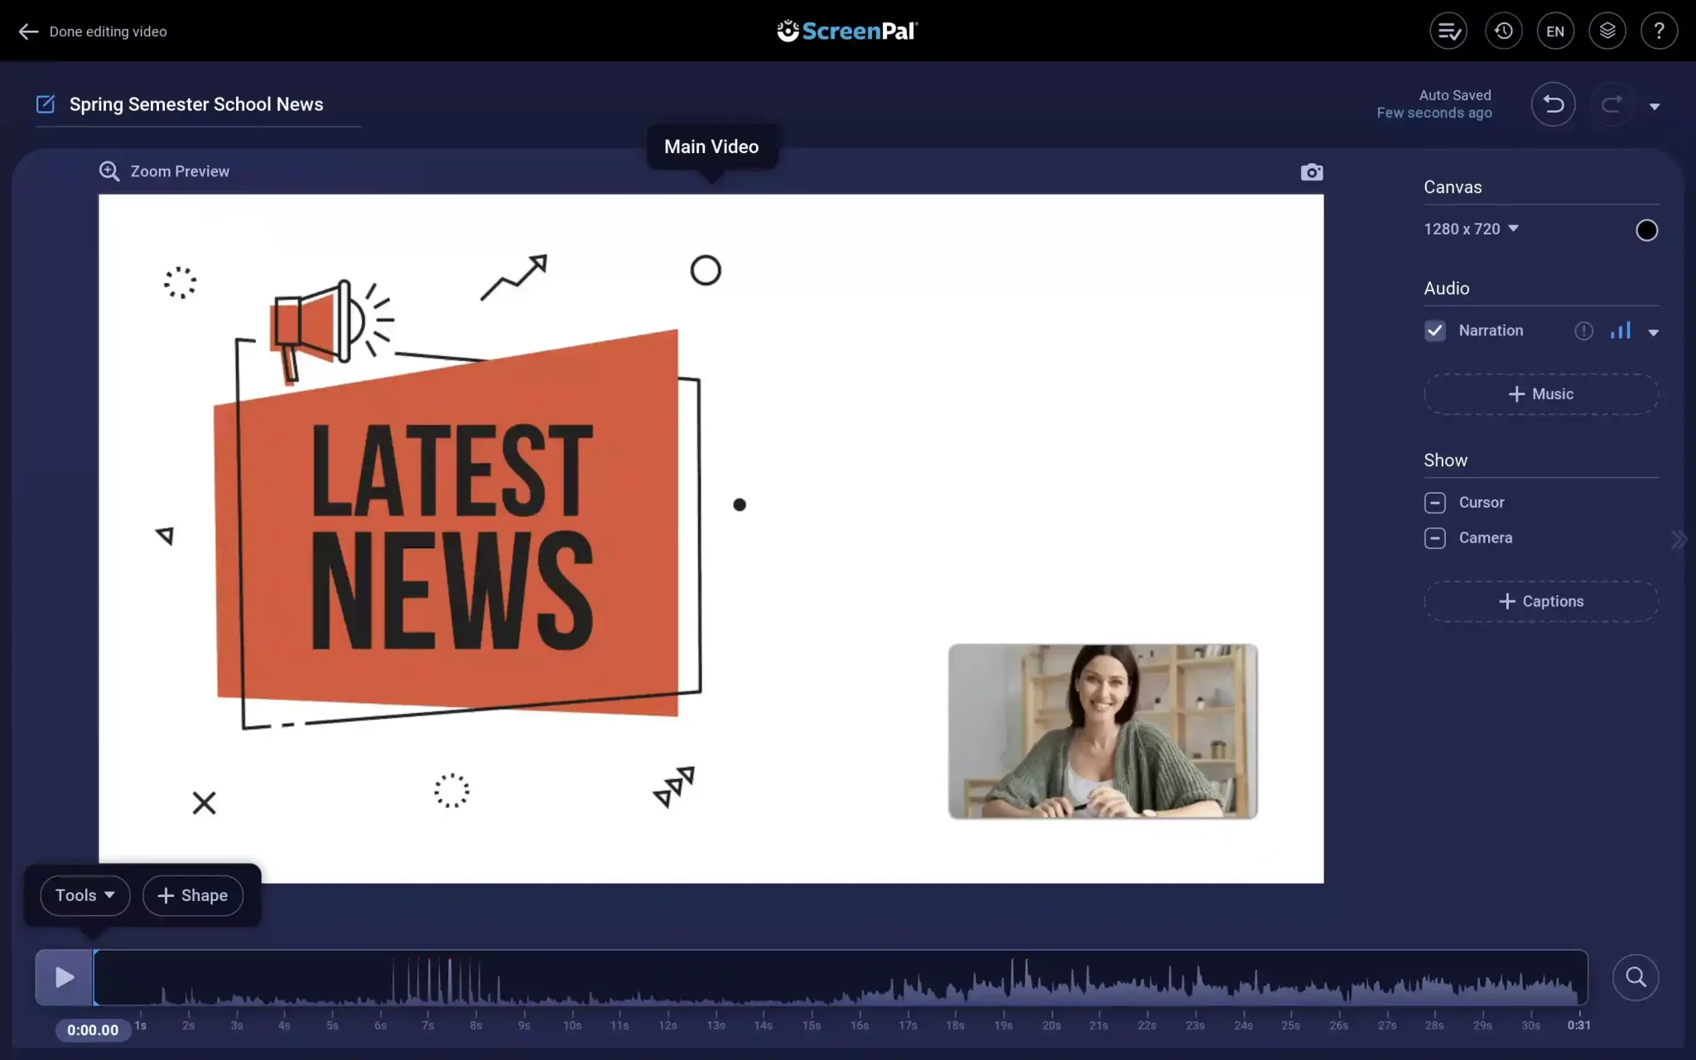Click the narration volume bars icon
The image size is (1696, 1060).
[x=1621, y=330]
